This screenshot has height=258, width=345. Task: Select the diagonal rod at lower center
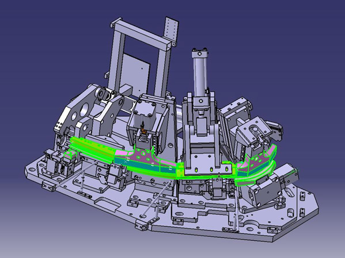(157, 199)
